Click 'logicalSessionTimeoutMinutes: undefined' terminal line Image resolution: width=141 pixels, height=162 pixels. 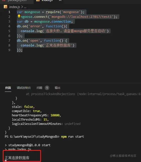point(46,124)
